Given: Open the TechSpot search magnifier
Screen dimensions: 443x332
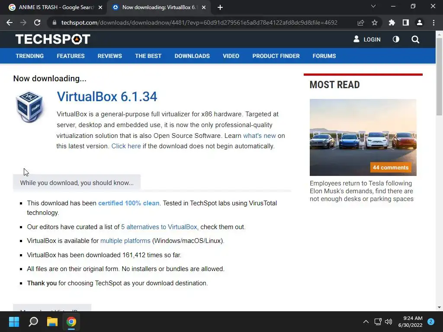Looking at the screenshot, I should point(415,39).
